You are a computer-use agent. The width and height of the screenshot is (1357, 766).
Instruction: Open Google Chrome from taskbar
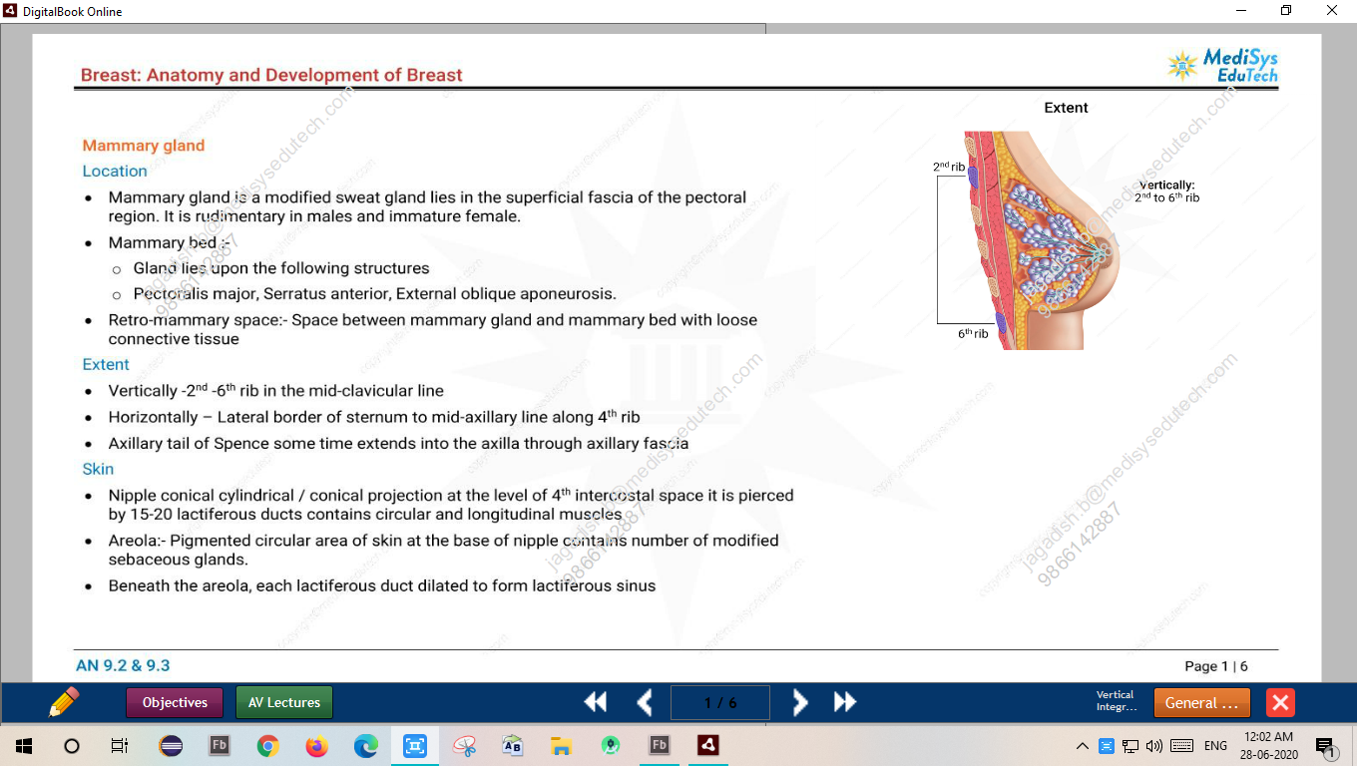point(267,745)
